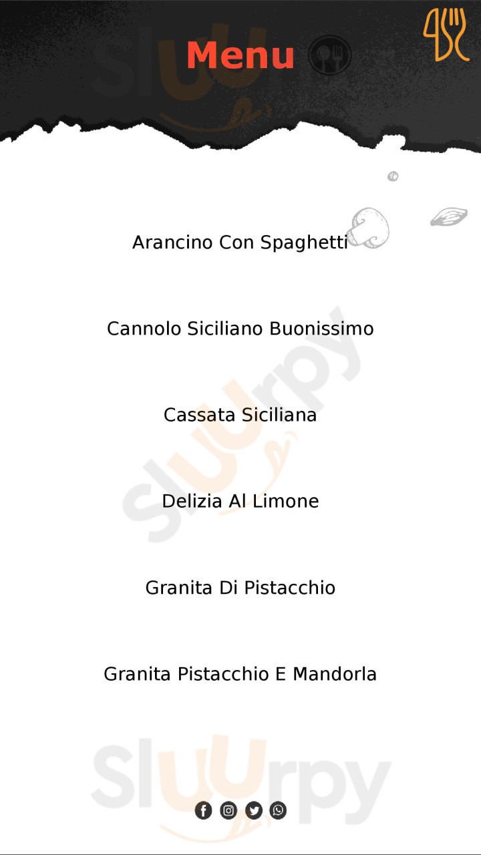The width and height of the screenshot is (481, 855).
Task: Open Delizia Al Limone
Action: (240, 501)
